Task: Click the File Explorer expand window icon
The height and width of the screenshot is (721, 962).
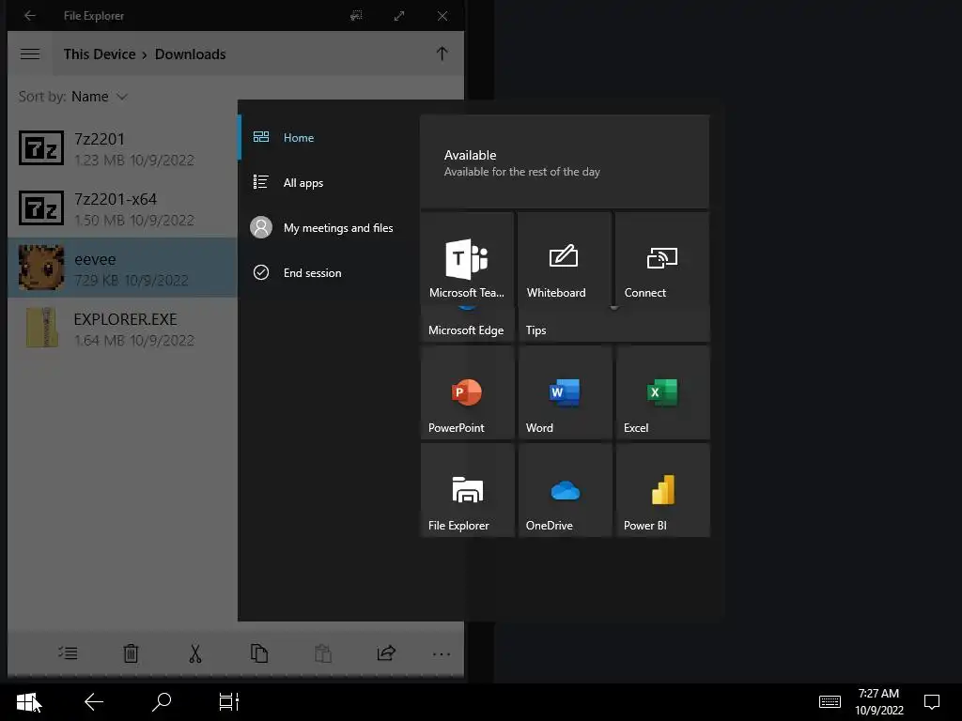Action: click(399, 16)
